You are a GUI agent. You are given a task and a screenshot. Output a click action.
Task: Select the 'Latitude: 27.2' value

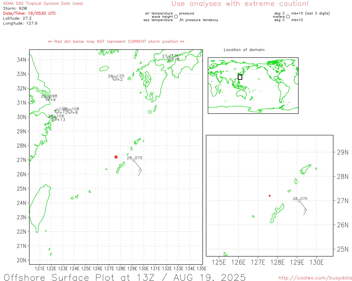coord(17,18)
